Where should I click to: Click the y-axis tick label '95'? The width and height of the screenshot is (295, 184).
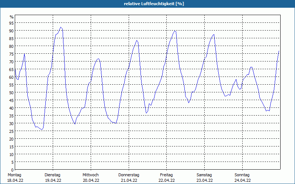pyautogui.click(x=11, y=23)
